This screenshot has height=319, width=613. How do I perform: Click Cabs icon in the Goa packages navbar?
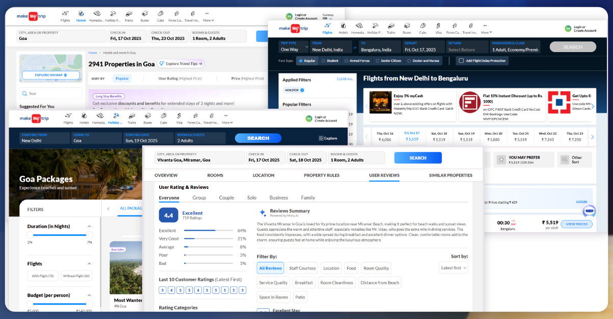pyautogui.click(x=164, y=118)
